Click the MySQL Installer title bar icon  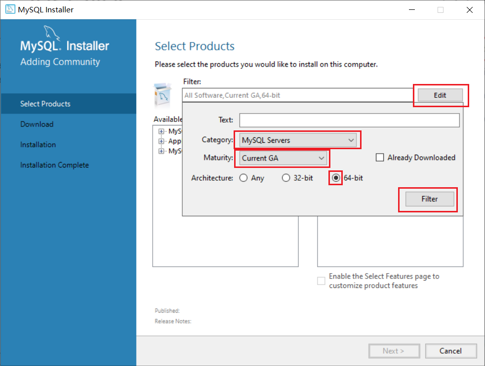tap(10, 9)
